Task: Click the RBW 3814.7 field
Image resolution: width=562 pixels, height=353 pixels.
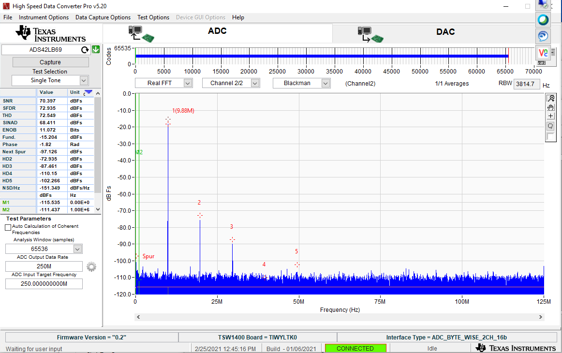Action: point(527,84)
